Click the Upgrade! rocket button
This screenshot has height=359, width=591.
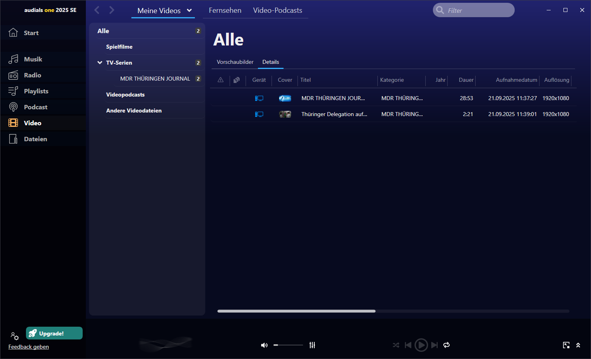point(54,333)
